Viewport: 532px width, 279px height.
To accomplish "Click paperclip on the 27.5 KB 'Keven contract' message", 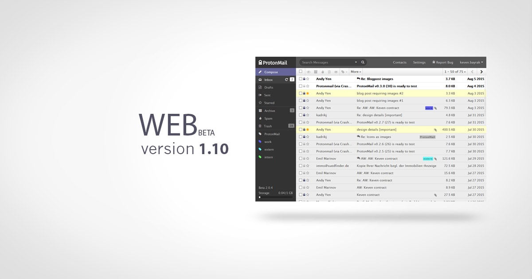I will pos(435,195).
